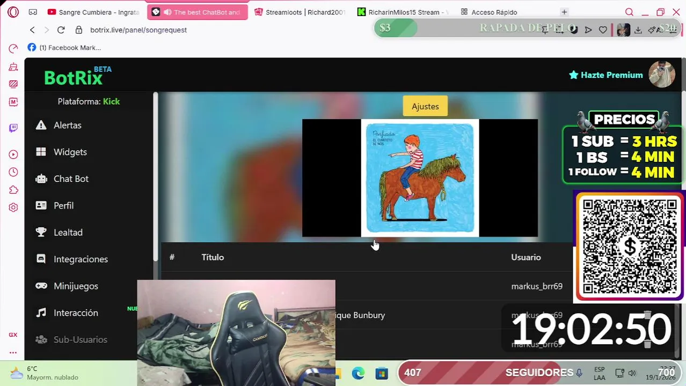The height and width of the screenshot is (386, 686).
Task: Click the heart bookmark icon
Action: [x=603, y=30]
